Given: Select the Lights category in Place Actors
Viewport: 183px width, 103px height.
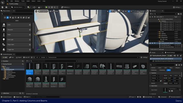Looking at the screenshot, I should point(10,18).
